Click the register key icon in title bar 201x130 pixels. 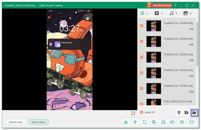[175, 5]
